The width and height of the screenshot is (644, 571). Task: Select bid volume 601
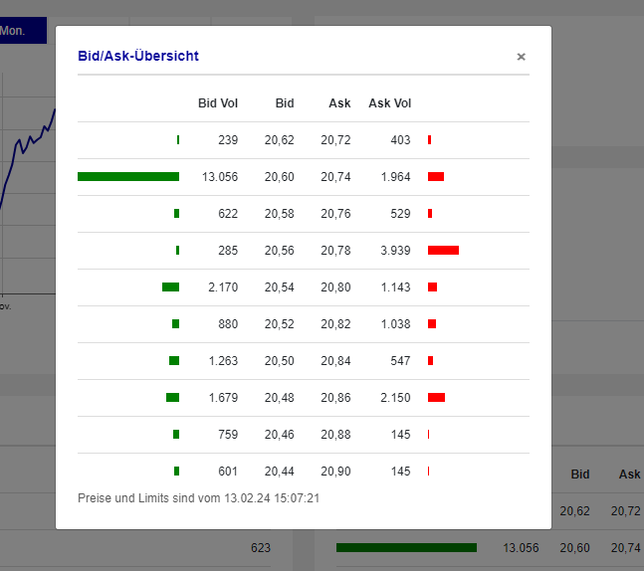click(x=228, y=471)
